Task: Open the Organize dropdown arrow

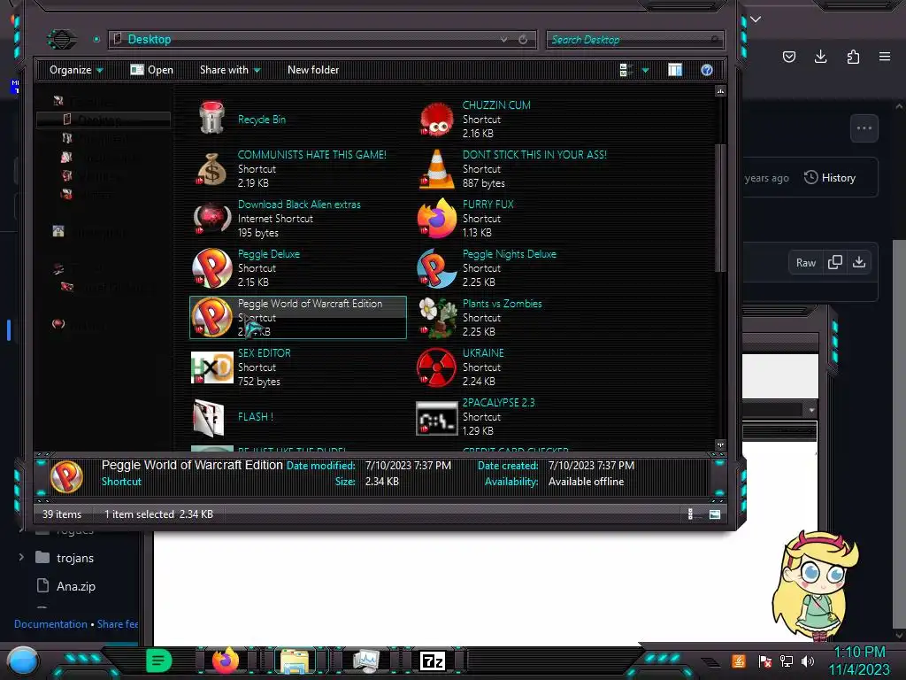Action: pyautogui.click(x=100, y=71)
